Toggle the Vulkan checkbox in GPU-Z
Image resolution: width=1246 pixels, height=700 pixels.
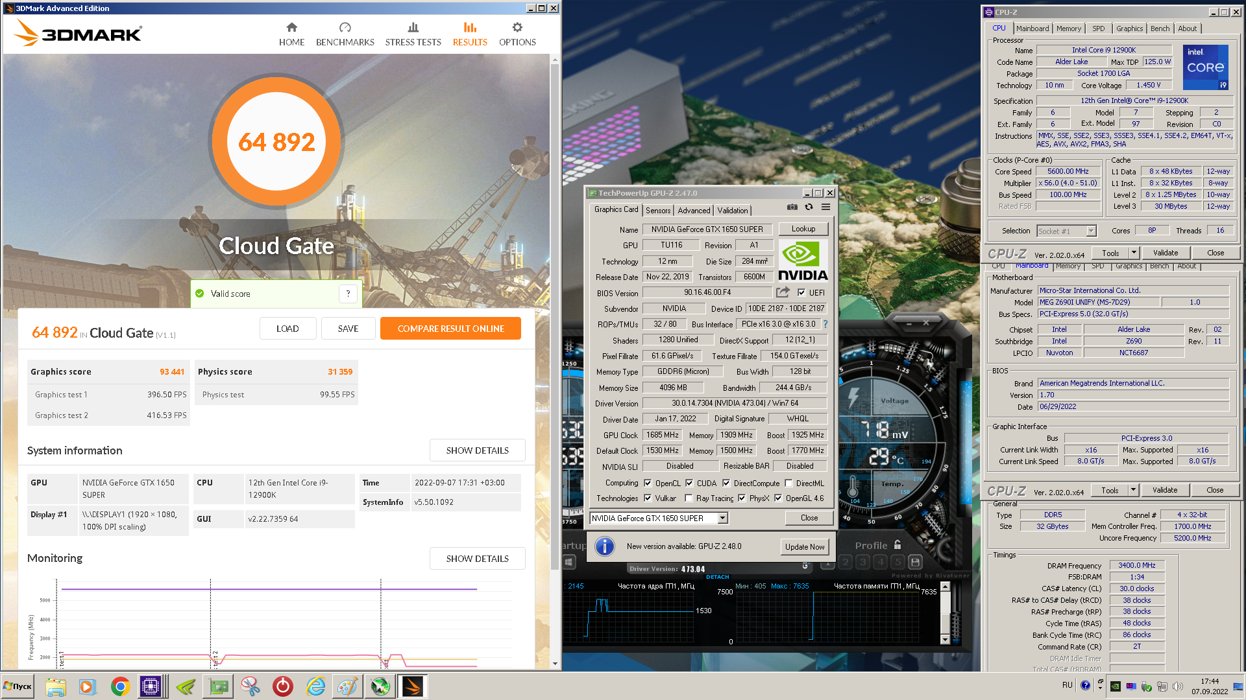pyautogui.click(x=648, y=498)
